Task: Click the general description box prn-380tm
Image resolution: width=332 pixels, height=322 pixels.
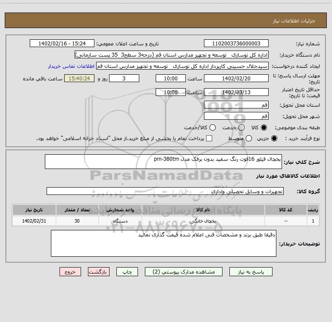Action: [x=163, y=162]
